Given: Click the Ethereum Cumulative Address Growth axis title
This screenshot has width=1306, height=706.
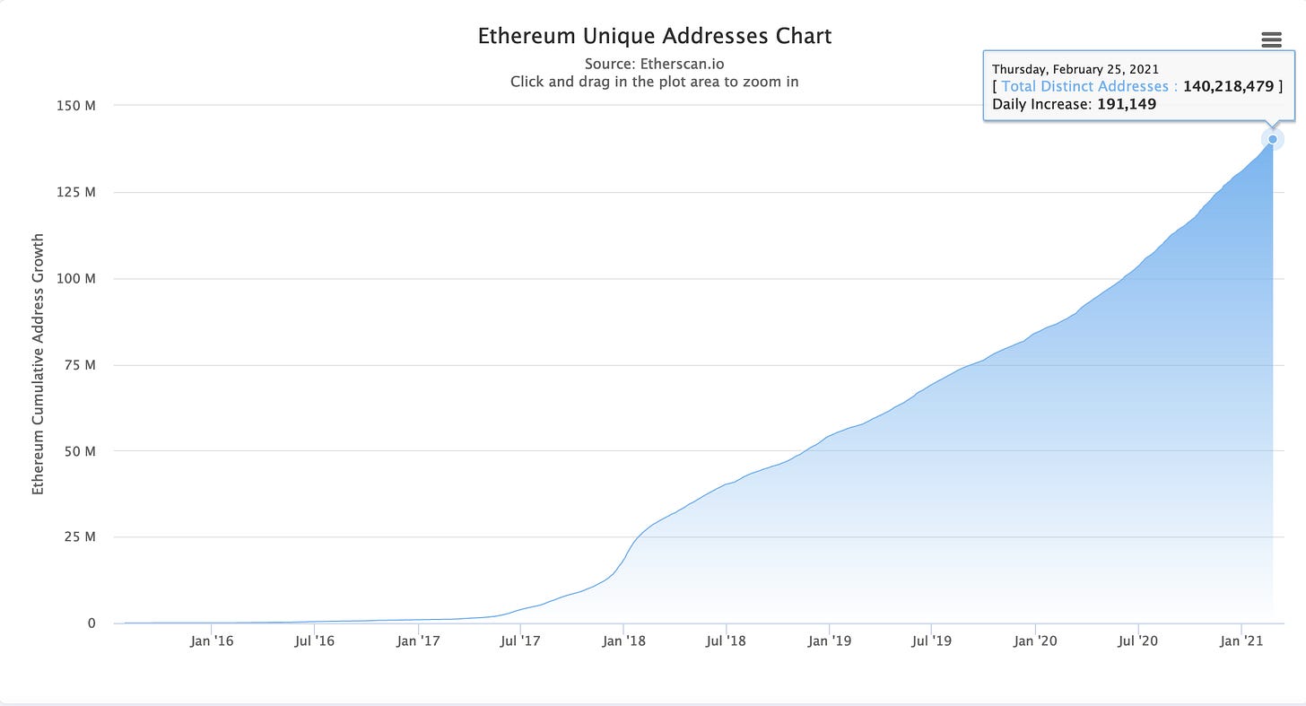Looking at the screenshot, I should coord(37,364).
